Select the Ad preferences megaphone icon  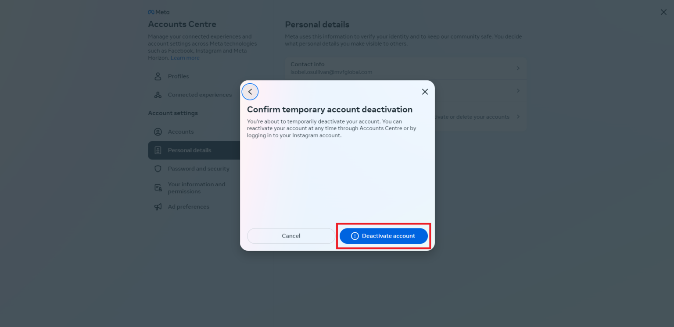click(158, 206)
